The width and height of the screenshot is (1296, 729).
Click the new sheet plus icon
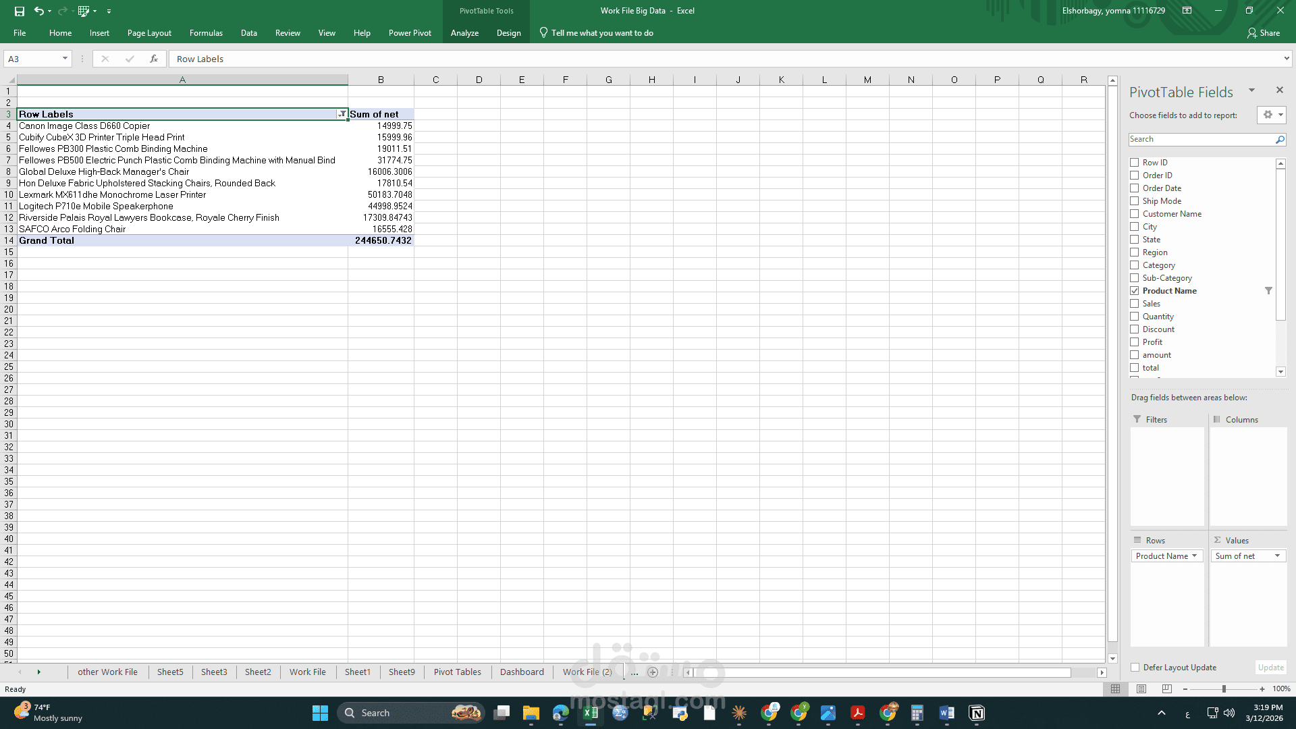coord(652,672)
